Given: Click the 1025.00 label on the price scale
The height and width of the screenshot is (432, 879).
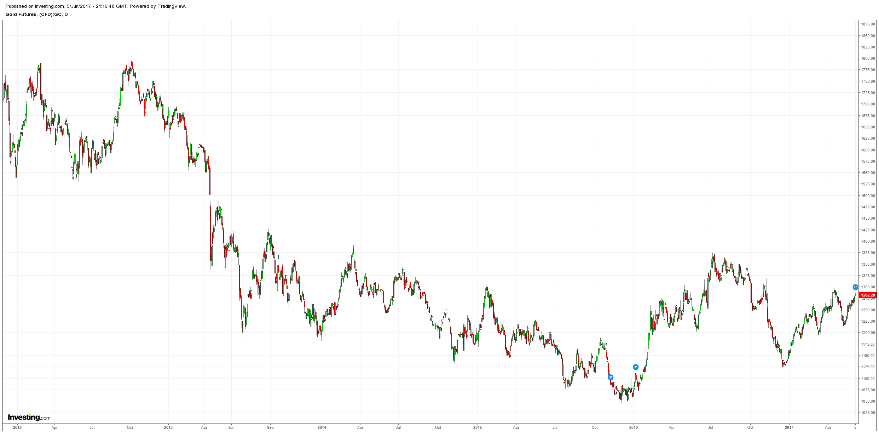Looking at the screenshot, I should [x=868, y=413].
